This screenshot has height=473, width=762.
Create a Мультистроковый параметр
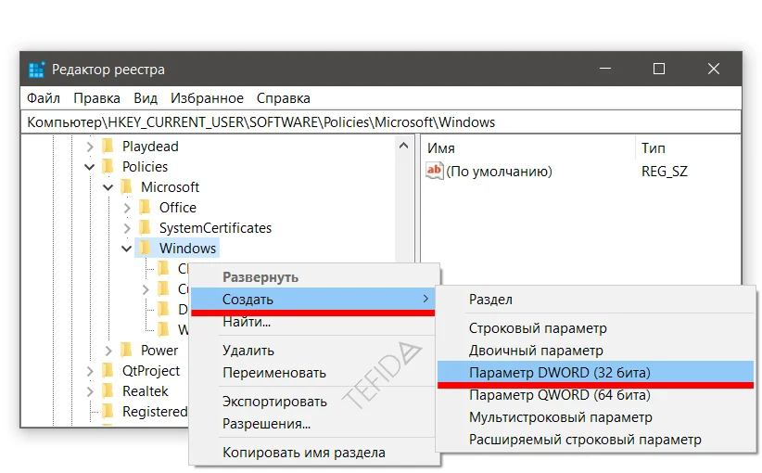pyautogui.click(x=595, y=417)
